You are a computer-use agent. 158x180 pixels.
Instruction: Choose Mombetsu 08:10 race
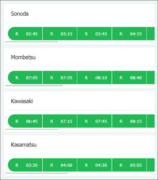pos(94,78)
